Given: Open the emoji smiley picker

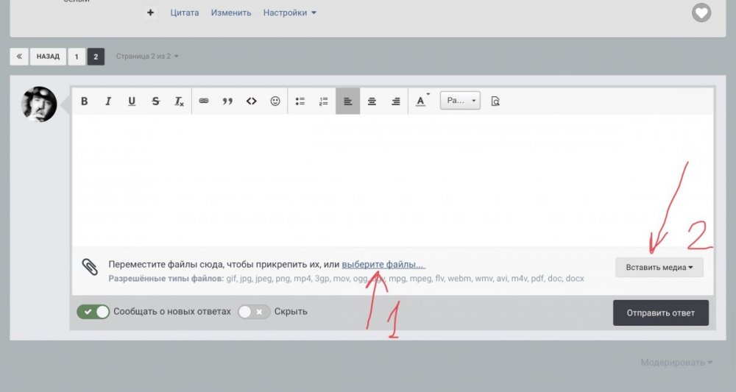Looking at the screenshot, I should [275, 101].
